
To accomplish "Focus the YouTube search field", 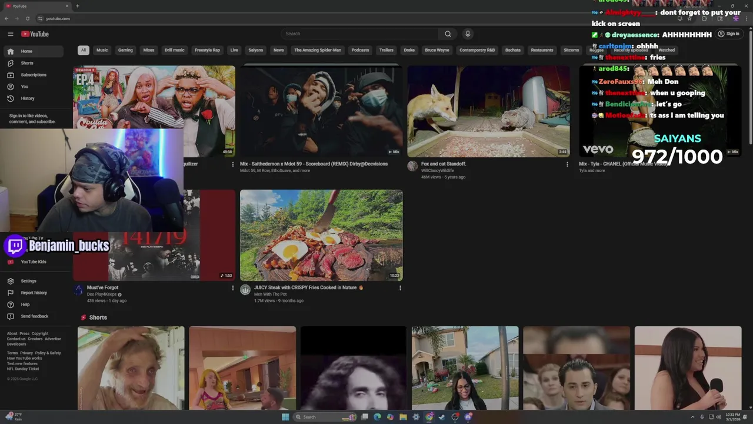I will [x=359, y=34].
